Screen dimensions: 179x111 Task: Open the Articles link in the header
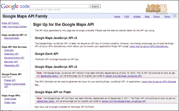(137, 16)
